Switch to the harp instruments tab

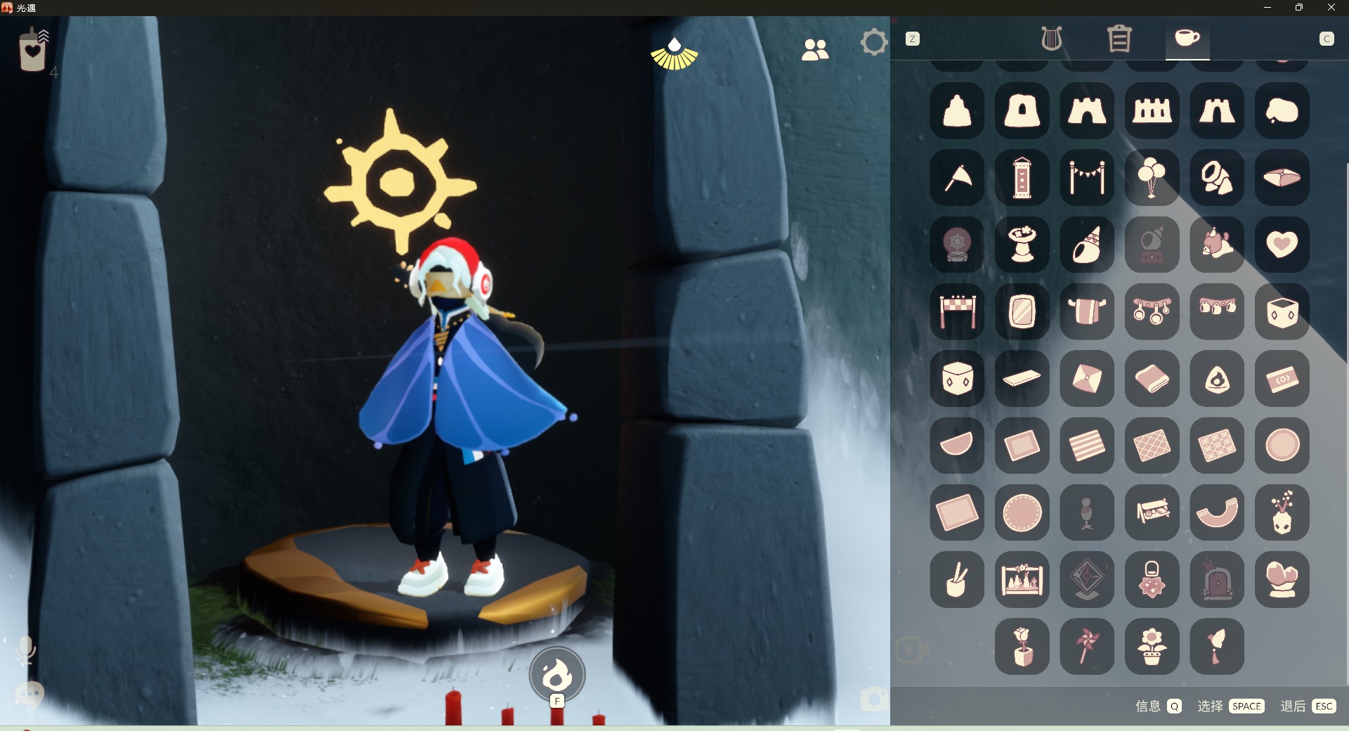click(x=1051, y=39)
